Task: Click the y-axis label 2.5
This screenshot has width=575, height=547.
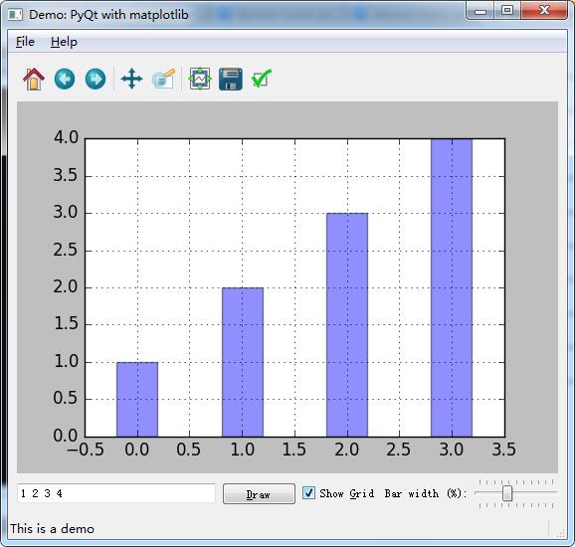Action: click(66, 250)
